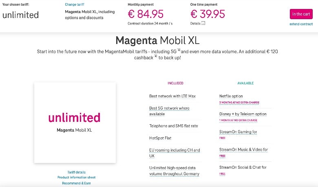Screen dimensions: 318x187
Task: Click 'Best 5G network where available' feature
Action: point(169,111)
